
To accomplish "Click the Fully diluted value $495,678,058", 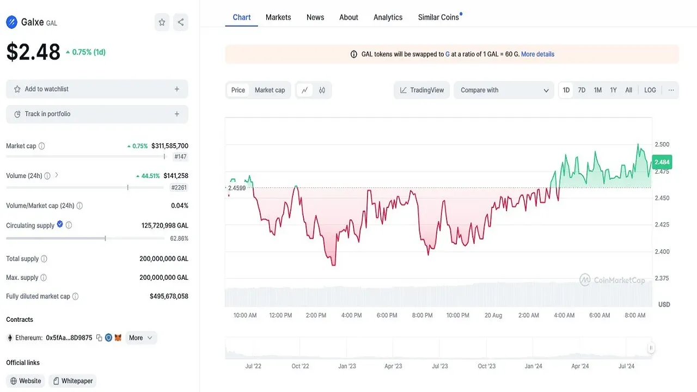I will (169, 297).
